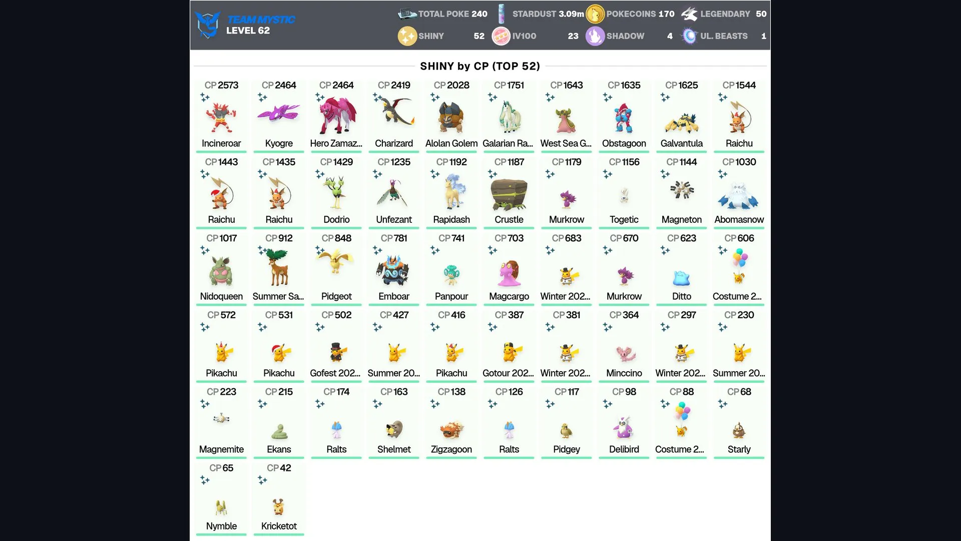Click the 'SHINY by CP (TOP 52)' heading
The height and width of the screenshot is (541, 961).
click(480, 66)
